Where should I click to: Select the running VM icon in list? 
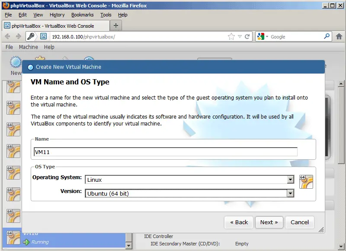[13, 238]
